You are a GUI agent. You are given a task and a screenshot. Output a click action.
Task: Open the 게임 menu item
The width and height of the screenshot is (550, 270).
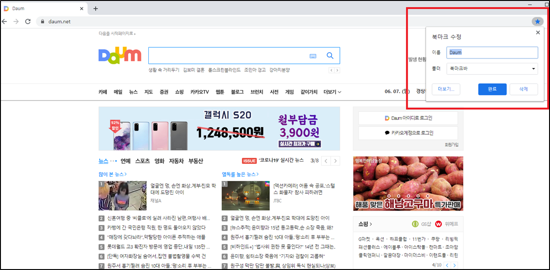[289, 92]
